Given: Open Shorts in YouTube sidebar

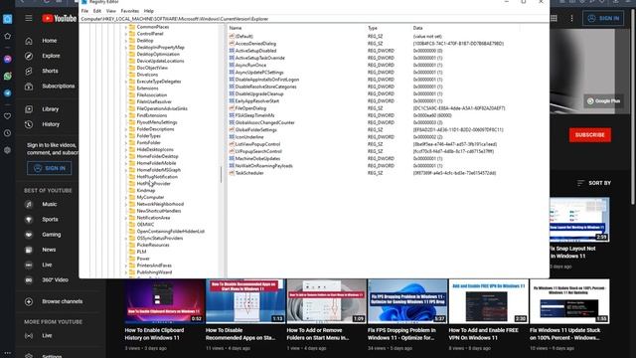Looking at the screenshot, I should coord(50,71).
